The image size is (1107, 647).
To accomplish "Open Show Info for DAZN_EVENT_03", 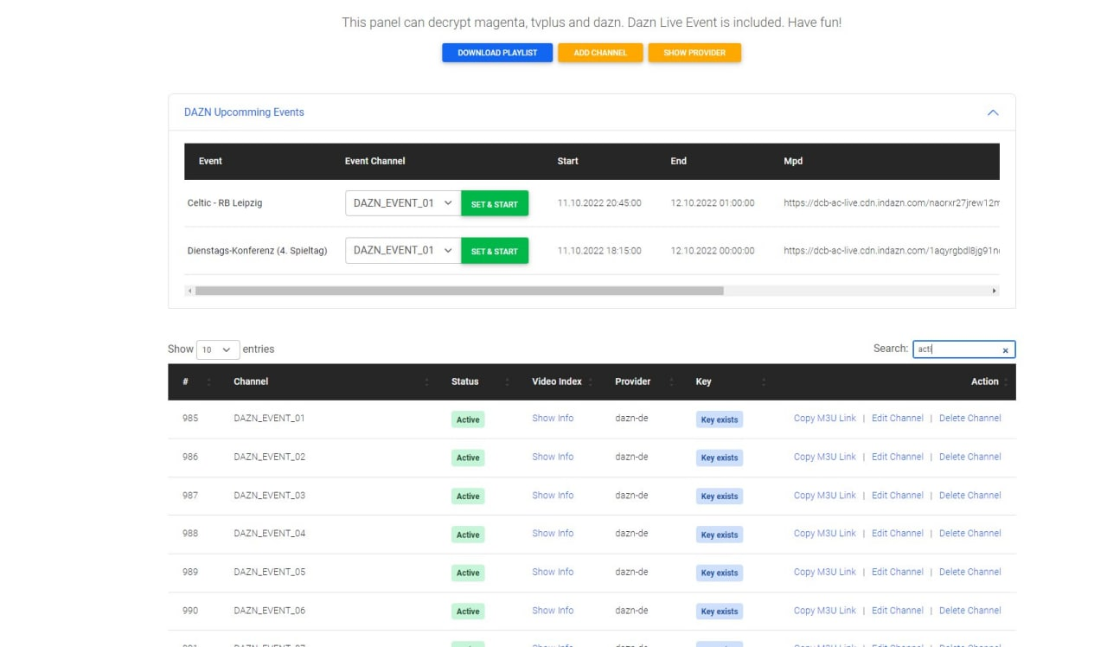I will pos(553,495).
